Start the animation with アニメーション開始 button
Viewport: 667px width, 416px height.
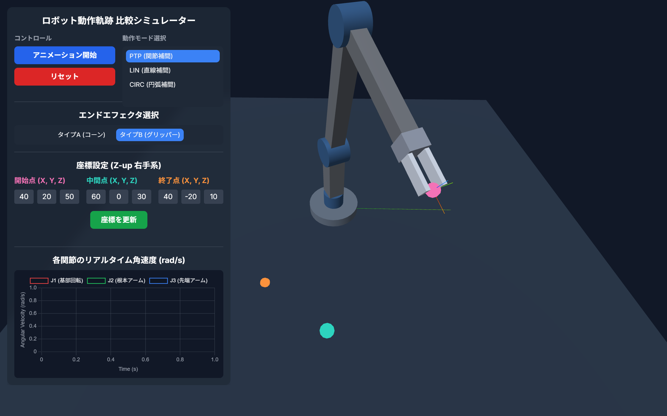click(x=65, y=55)
